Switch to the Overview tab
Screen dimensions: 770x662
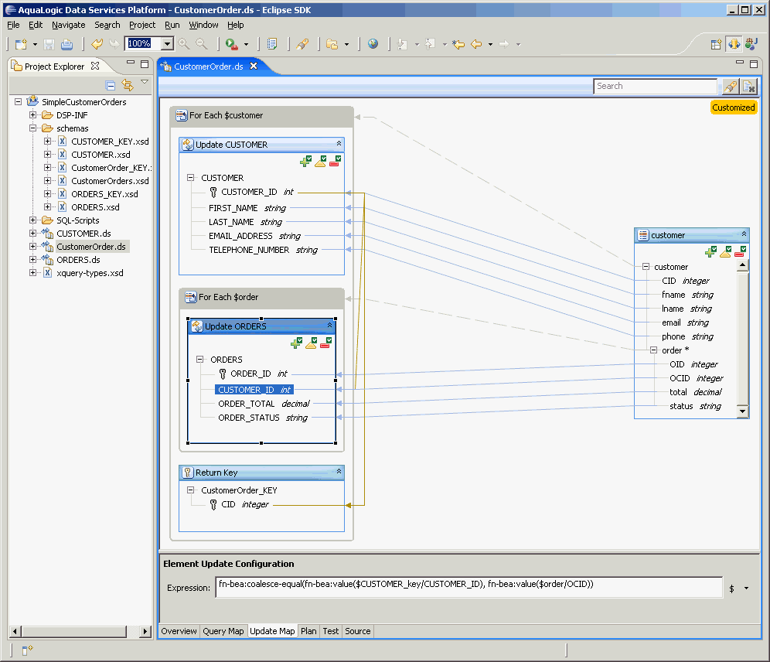coord(179,631)
